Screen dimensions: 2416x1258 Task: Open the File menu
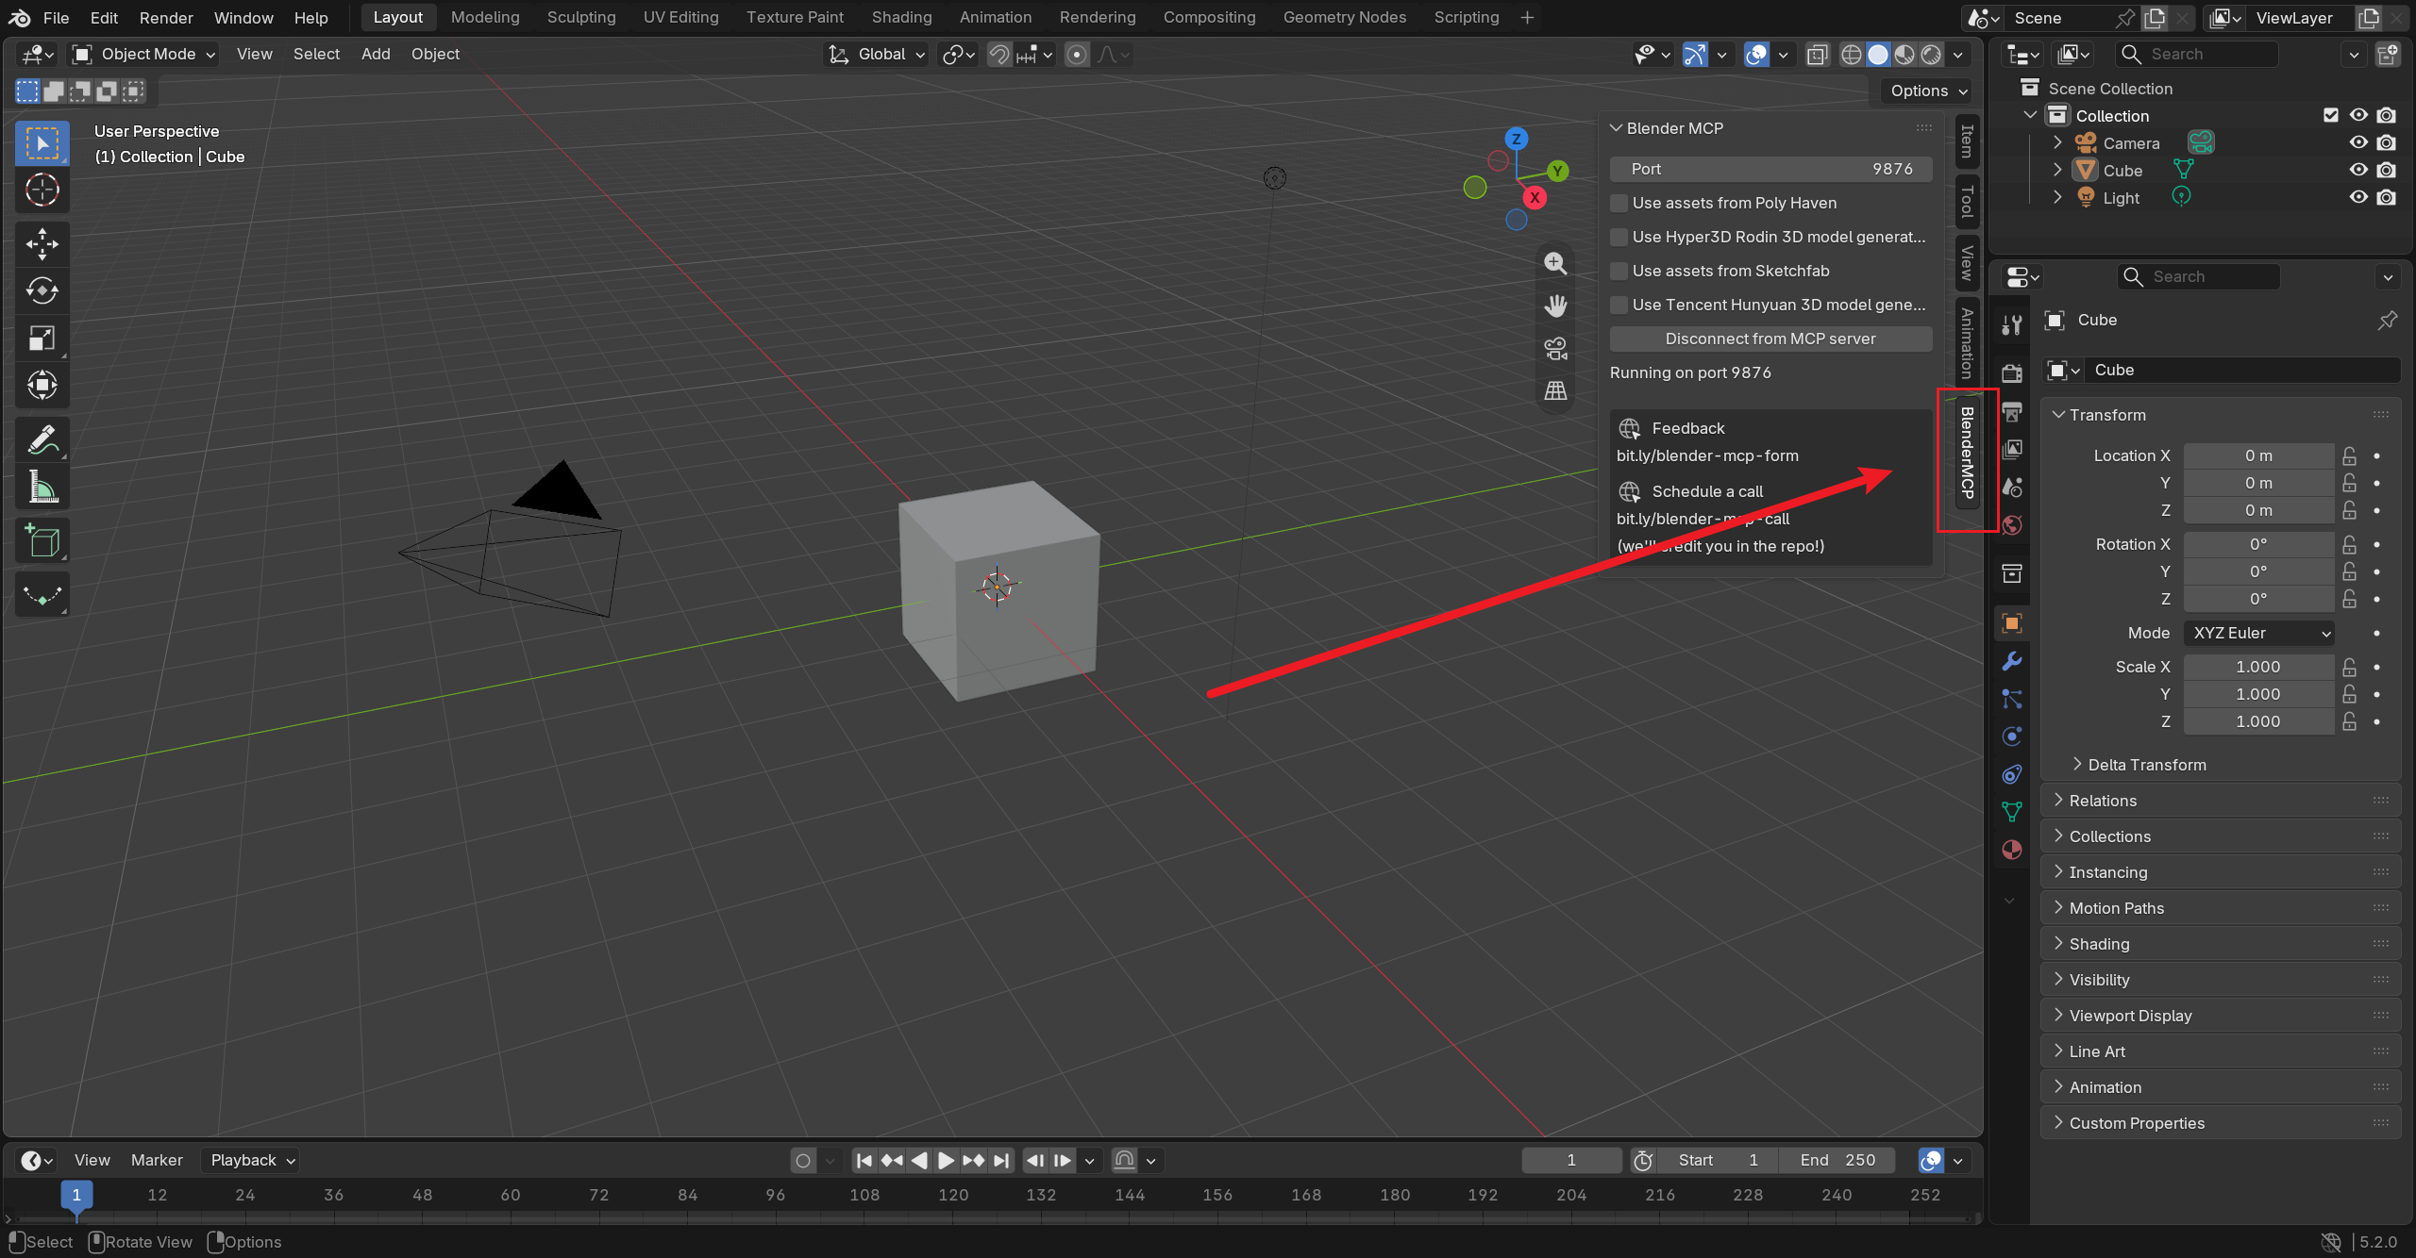click(x=56, y=17)
